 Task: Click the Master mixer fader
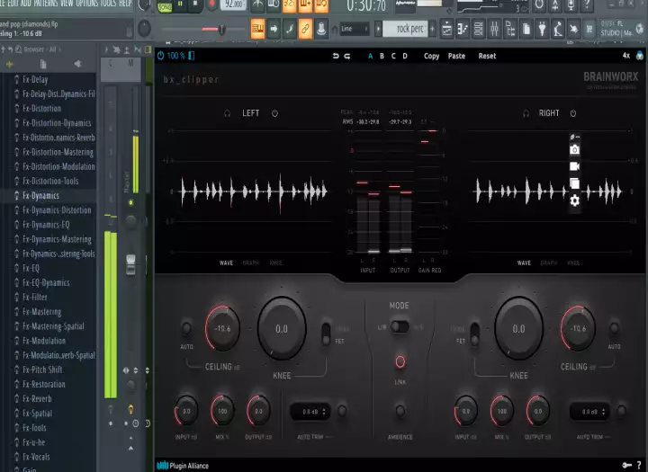tap(130, 264)
